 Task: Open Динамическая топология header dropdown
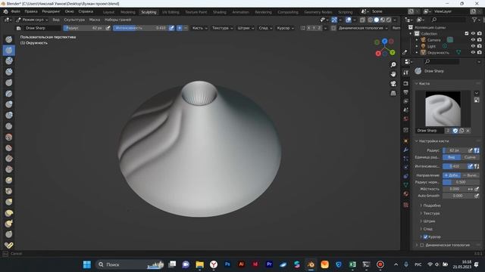coord(363,28)
